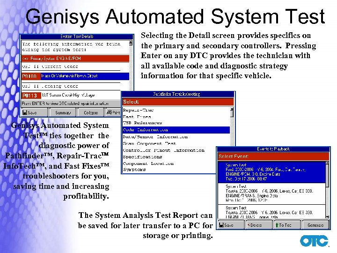This screenshot has width=337, height=253.
Task: Click the Select Event header bar
Action: [x=273, y=156]
